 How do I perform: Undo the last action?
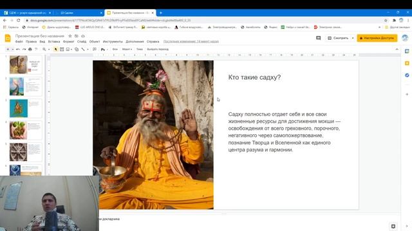point(18,49)
